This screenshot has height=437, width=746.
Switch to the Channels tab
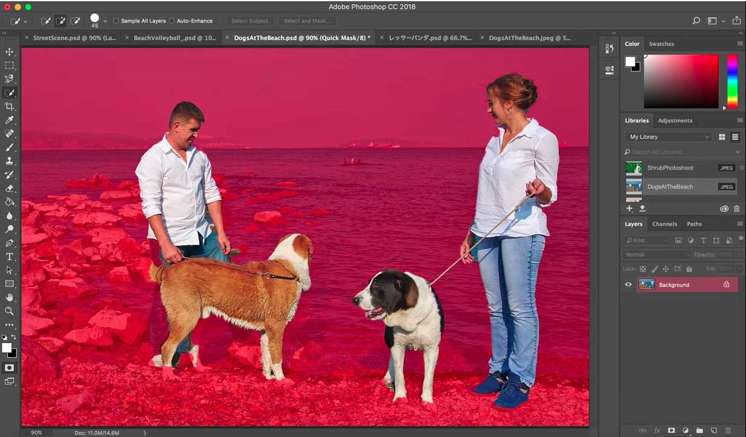664,224
